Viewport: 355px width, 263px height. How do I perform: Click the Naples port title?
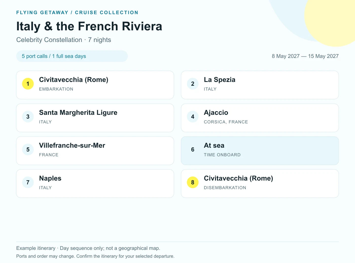coord(50,178)
